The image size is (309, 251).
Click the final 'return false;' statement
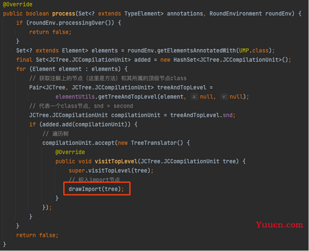coord(37,235)
